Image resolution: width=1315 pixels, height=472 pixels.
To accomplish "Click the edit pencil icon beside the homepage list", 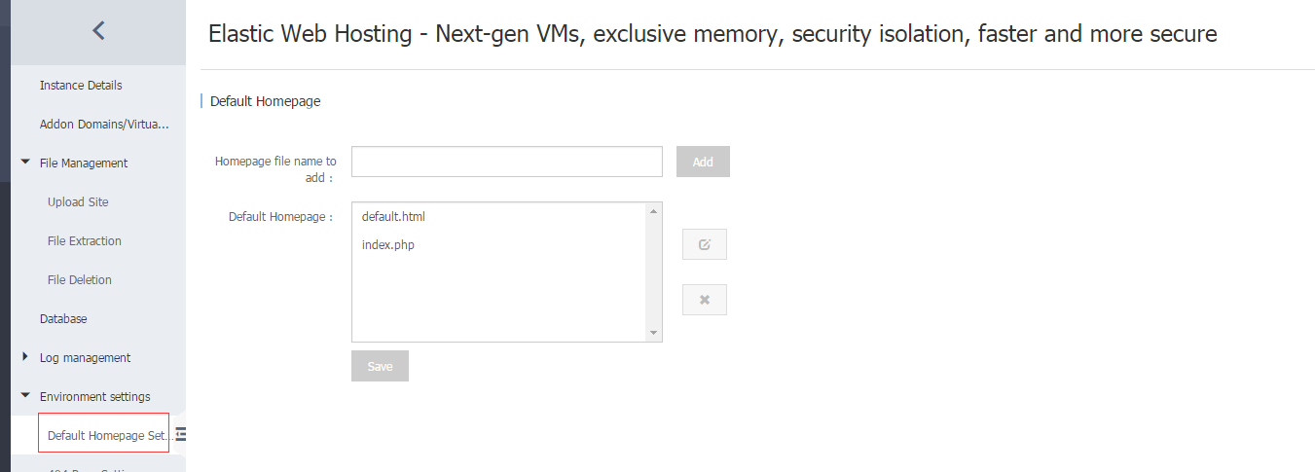I will point(705,244).
